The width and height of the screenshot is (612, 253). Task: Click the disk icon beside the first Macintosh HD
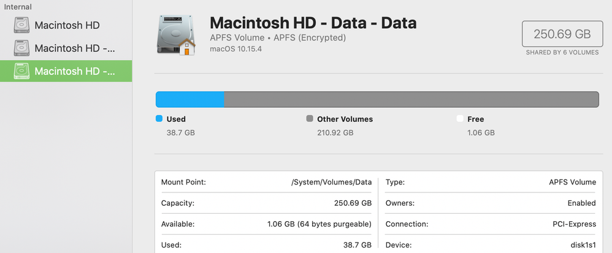pos(21,26)
